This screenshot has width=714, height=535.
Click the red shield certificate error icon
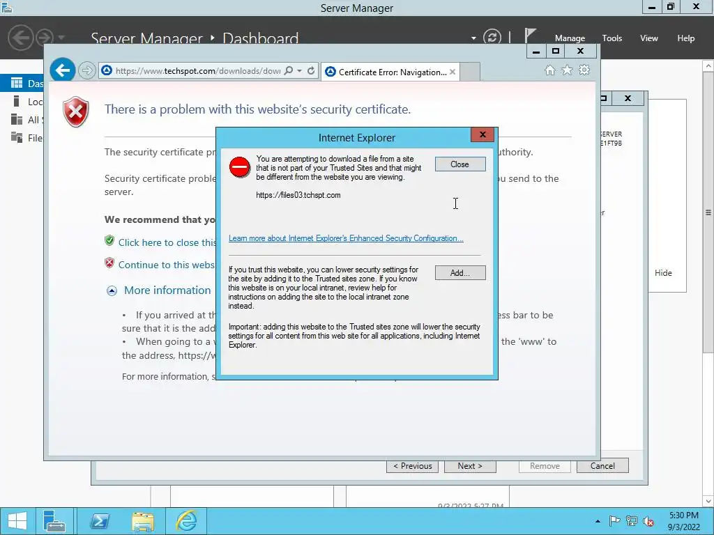click(x=76, y=112)
